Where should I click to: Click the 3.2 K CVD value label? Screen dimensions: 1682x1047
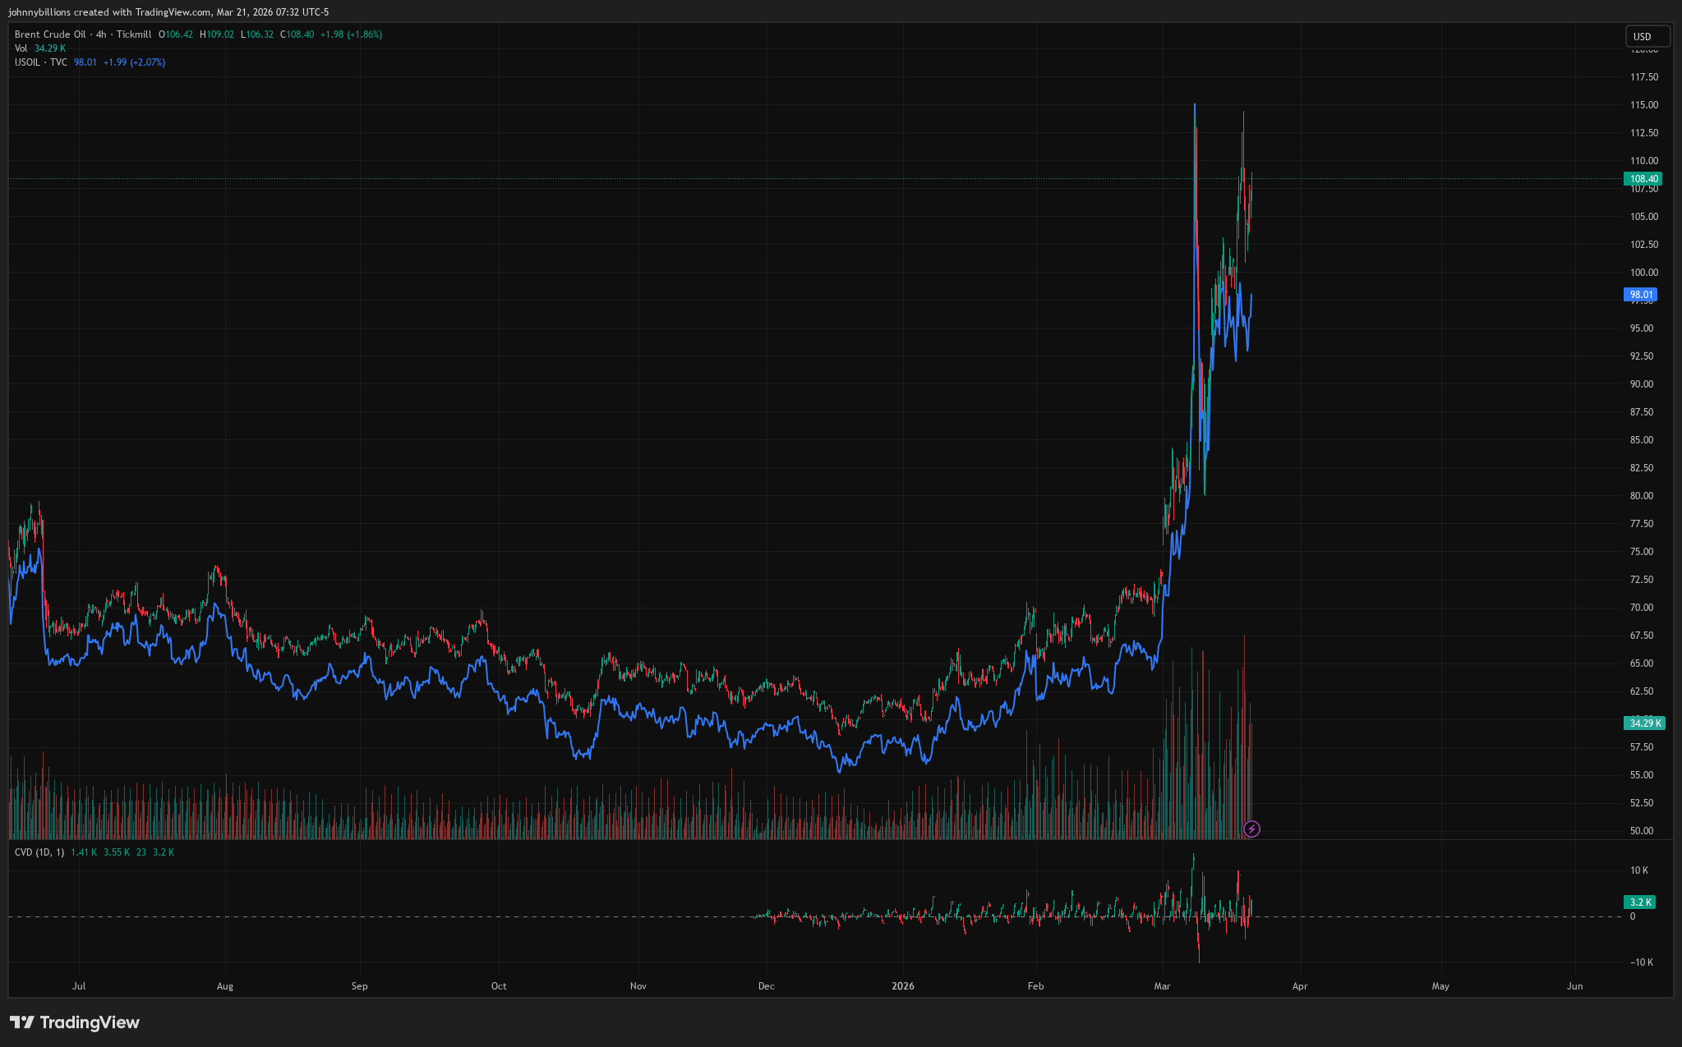[1640, 902]
